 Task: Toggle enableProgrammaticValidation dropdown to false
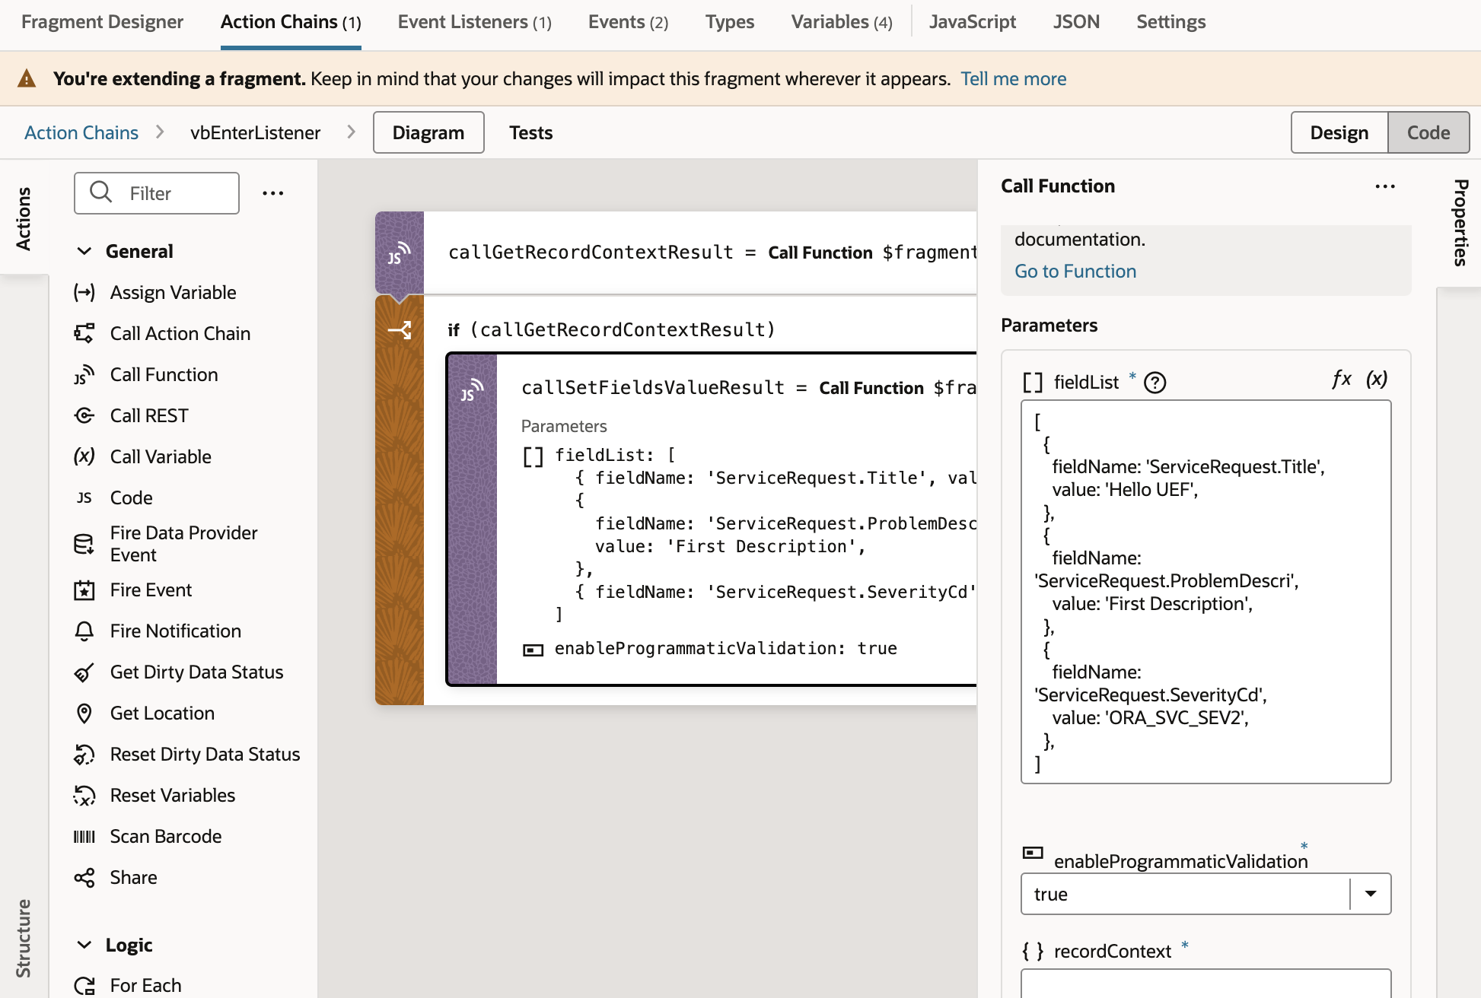[1372, 893]
